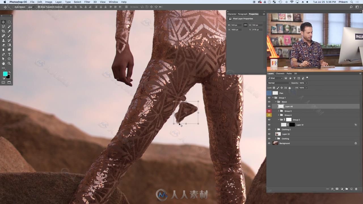
Task: Select the Layer 31 black mask thumbnail
Action: (x=292, y=125)
